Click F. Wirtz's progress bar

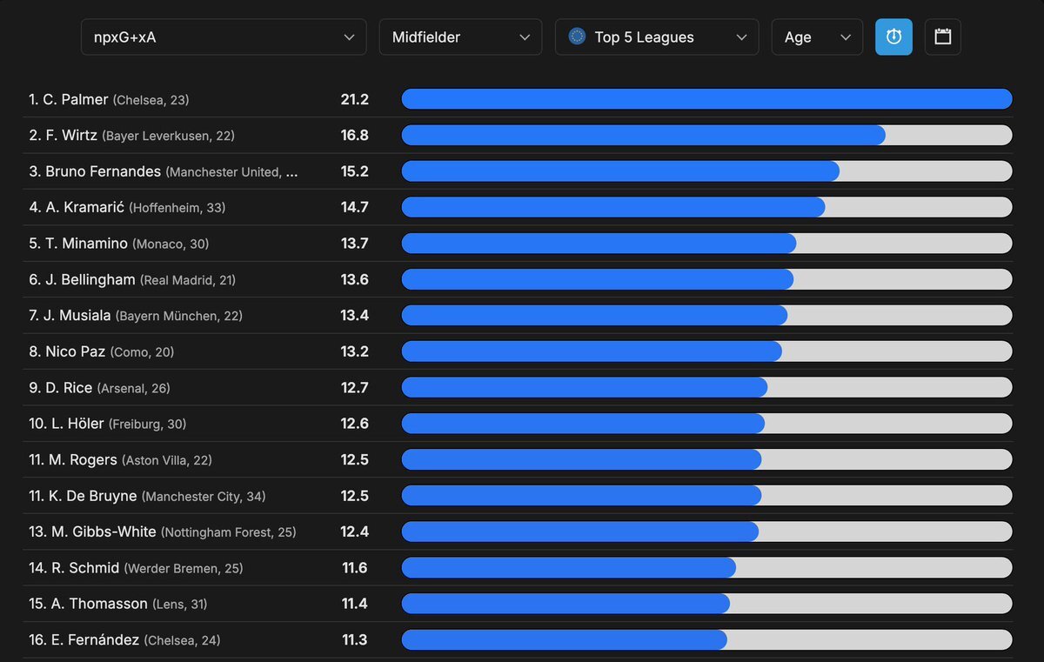pos(706,136)
